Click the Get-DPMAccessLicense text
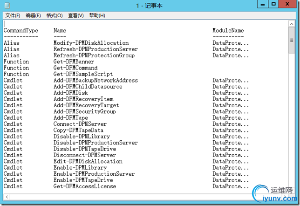This screenshot has height=206, width=300. coord(85,186)
